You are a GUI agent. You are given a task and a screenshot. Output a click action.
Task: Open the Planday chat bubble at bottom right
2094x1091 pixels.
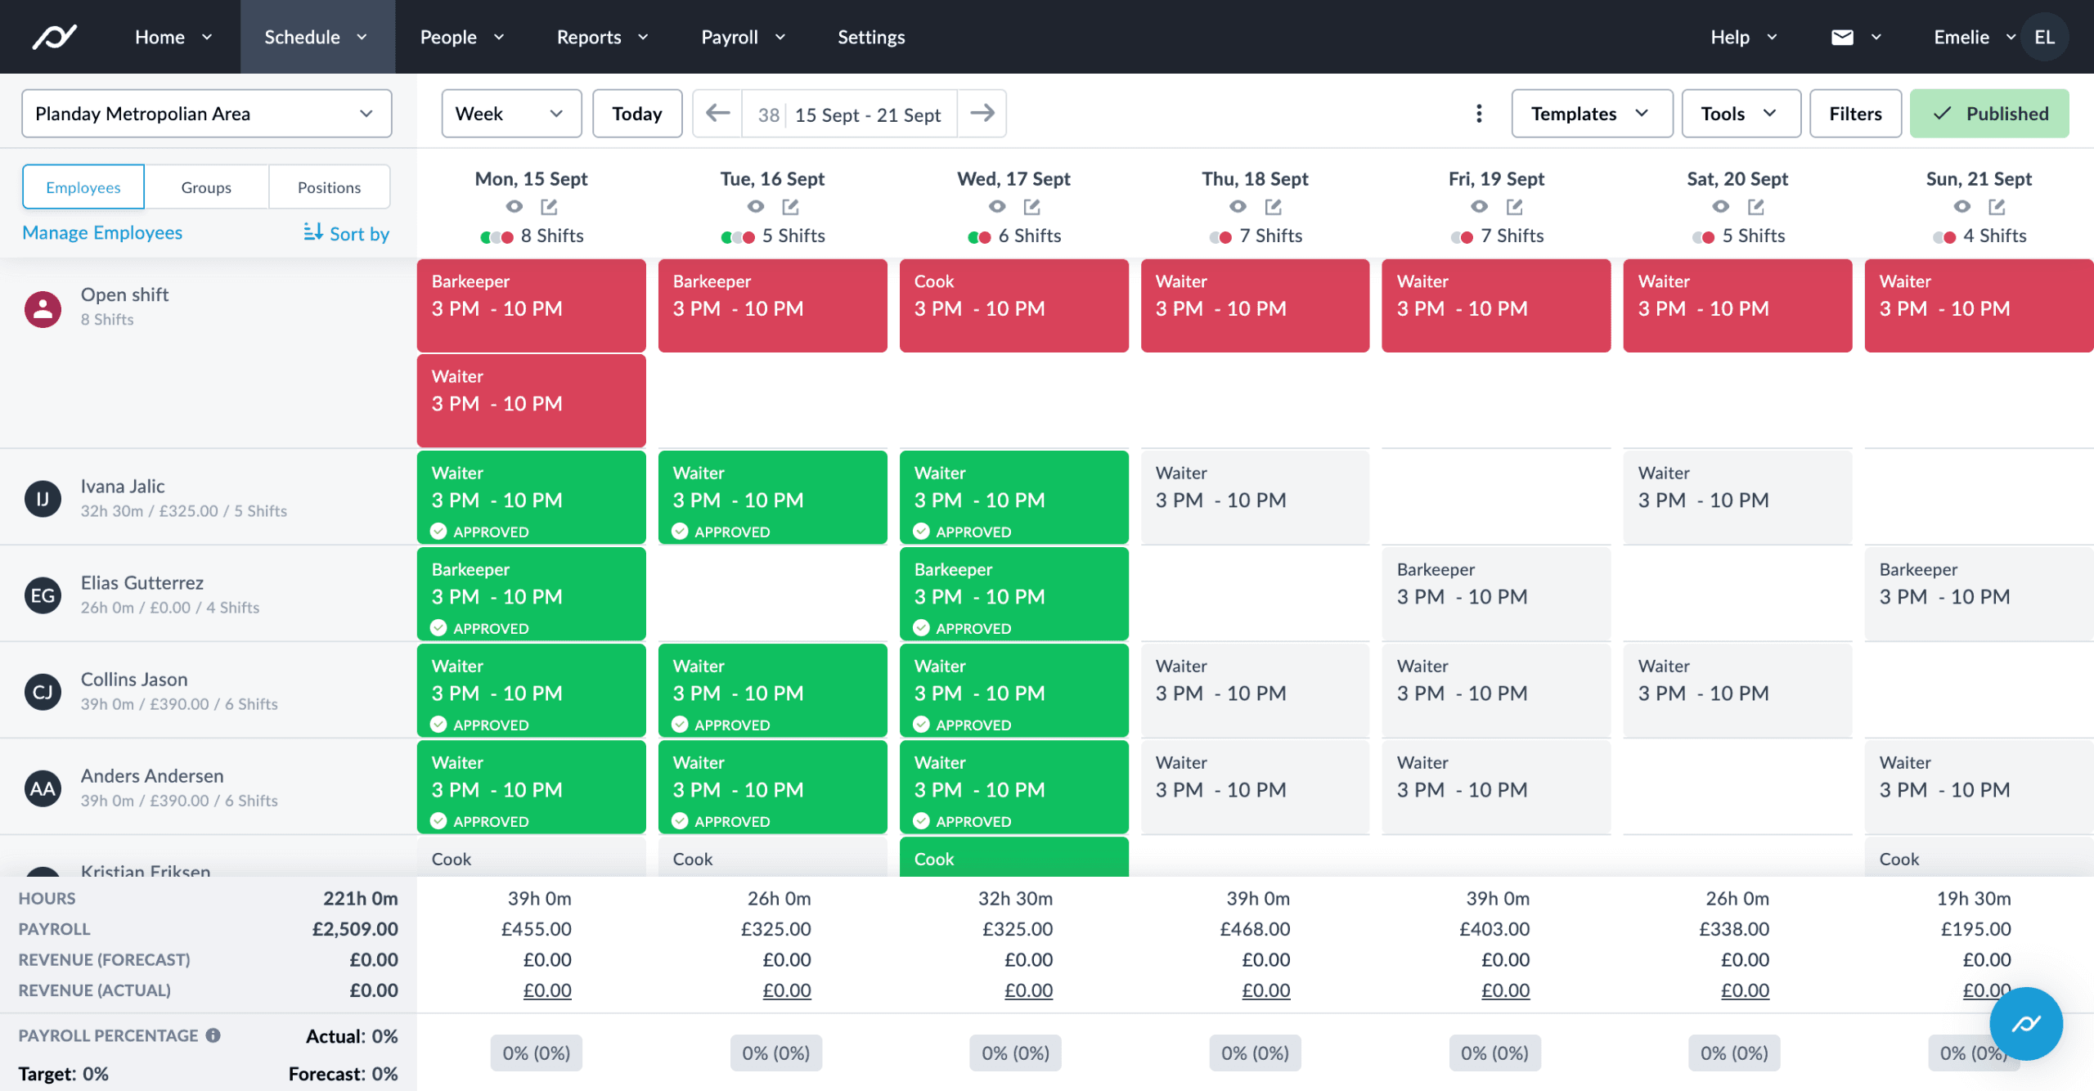pyautogui.click(x=2025, y=1024)
